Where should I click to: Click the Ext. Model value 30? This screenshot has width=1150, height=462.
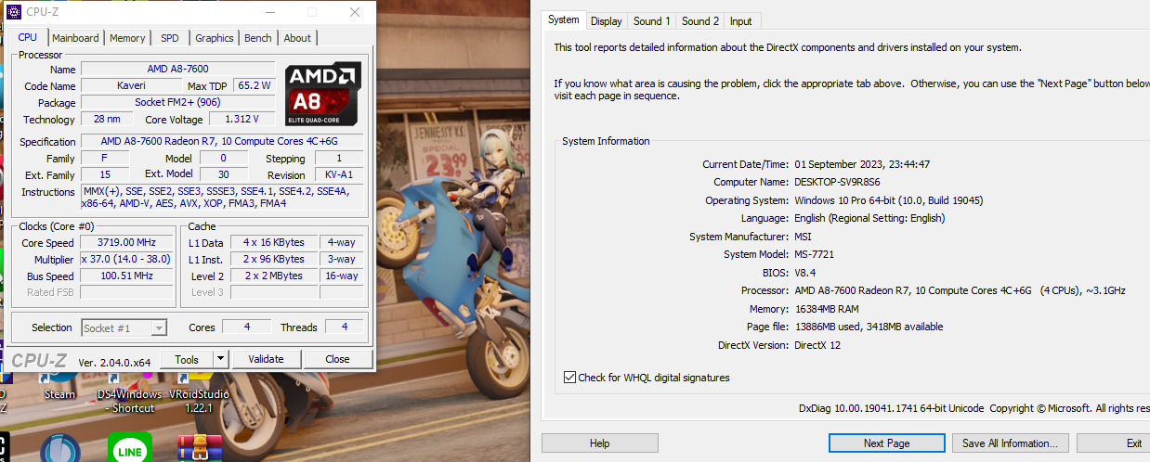point(223,174)
